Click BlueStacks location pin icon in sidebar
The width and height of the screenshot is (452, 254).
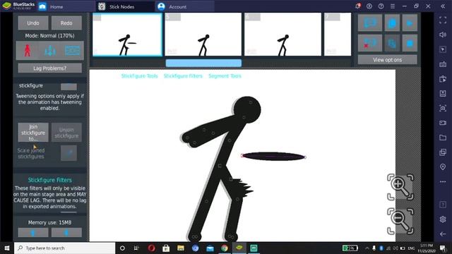pyautogui.click(x=443, y=167)
